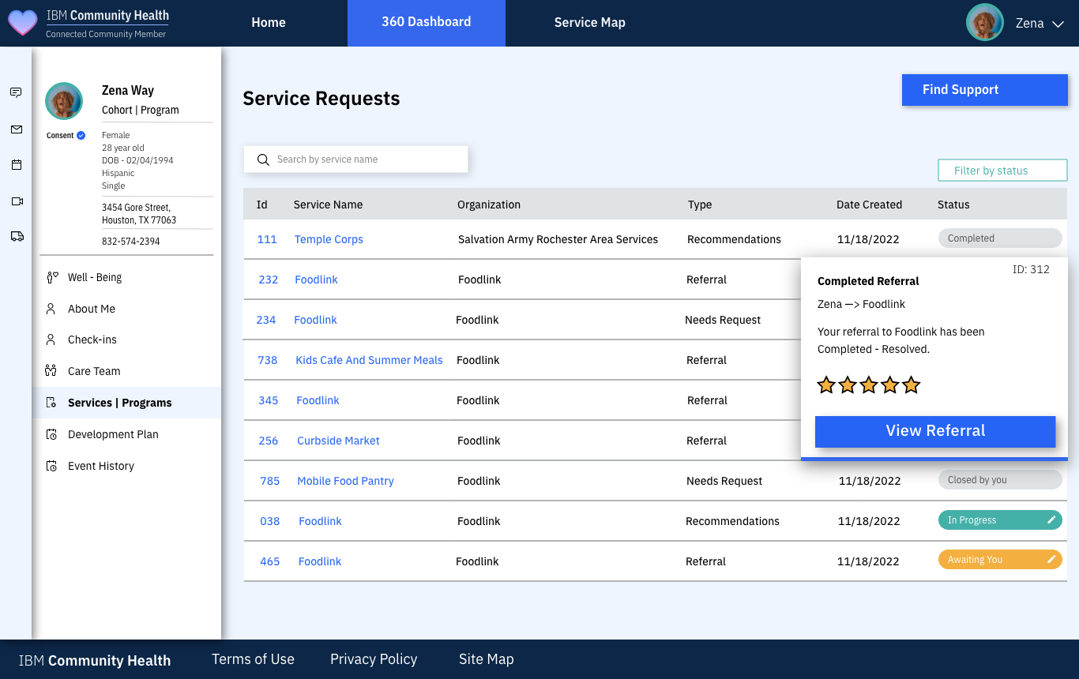Click the Care Team group icon
Viewport: 1079px width, 679px height.
pos(51,370)
